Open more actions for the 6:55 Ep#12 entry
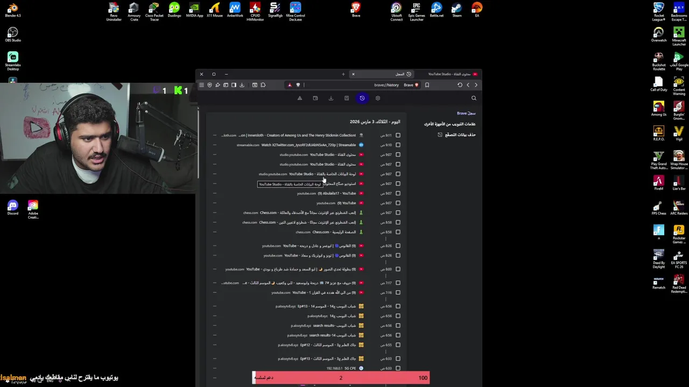The height and width of the screenshot is (387, 689). point(214,345)
